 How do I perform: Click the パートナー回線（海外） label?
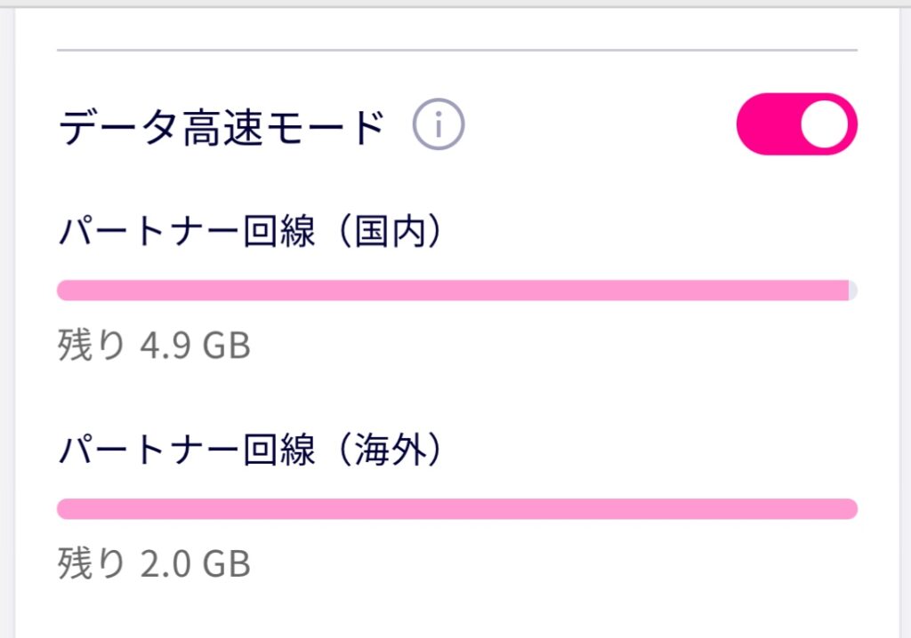251,451
